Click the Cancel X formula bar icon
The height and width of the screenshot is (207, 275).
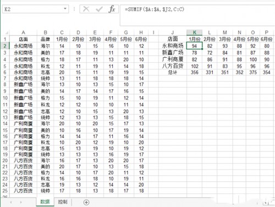86,9
